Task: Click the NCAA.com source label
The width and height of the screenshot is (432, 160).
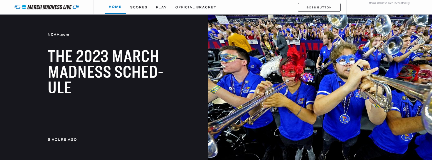Action: 58,34
